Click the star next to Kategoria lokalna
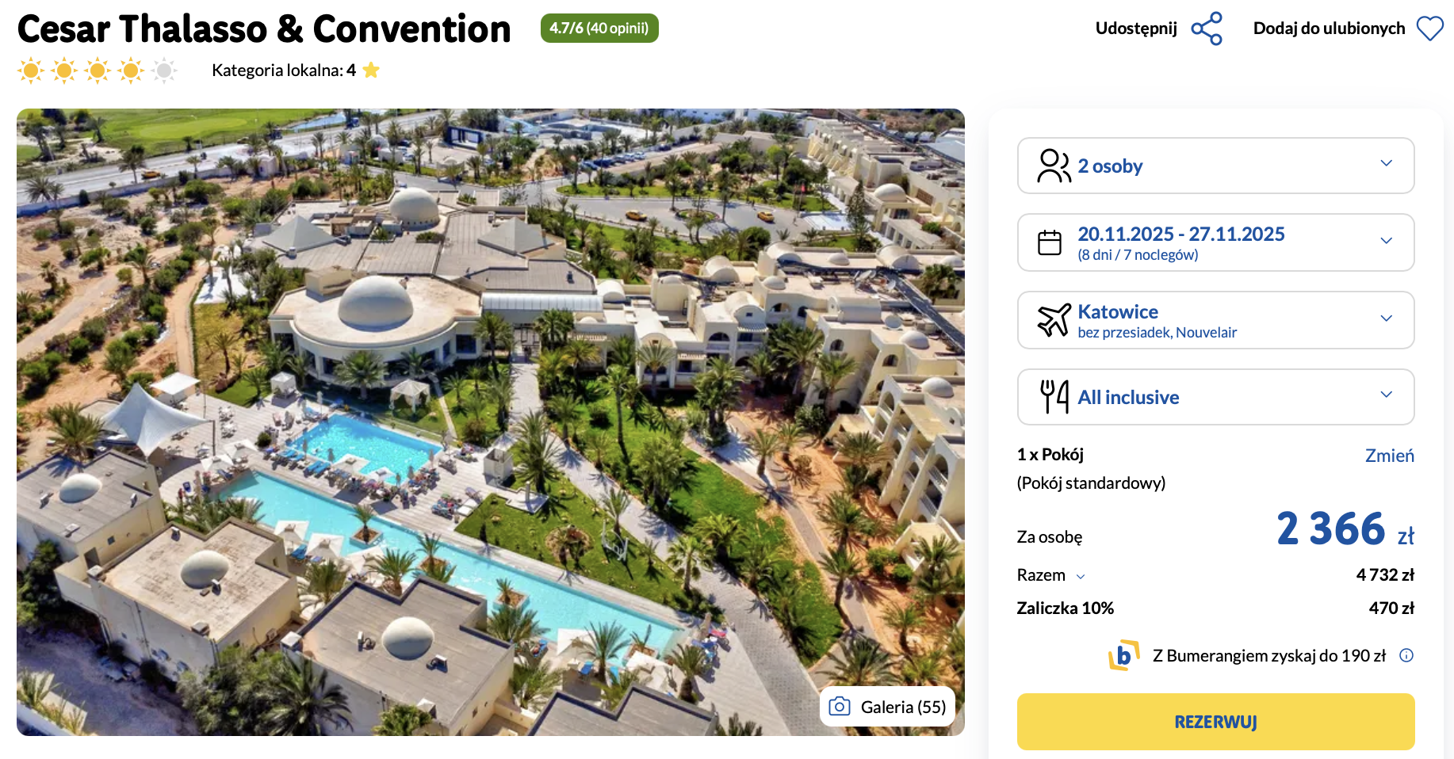The height and width of the screenshot is (759, 1454). [371, 71]
